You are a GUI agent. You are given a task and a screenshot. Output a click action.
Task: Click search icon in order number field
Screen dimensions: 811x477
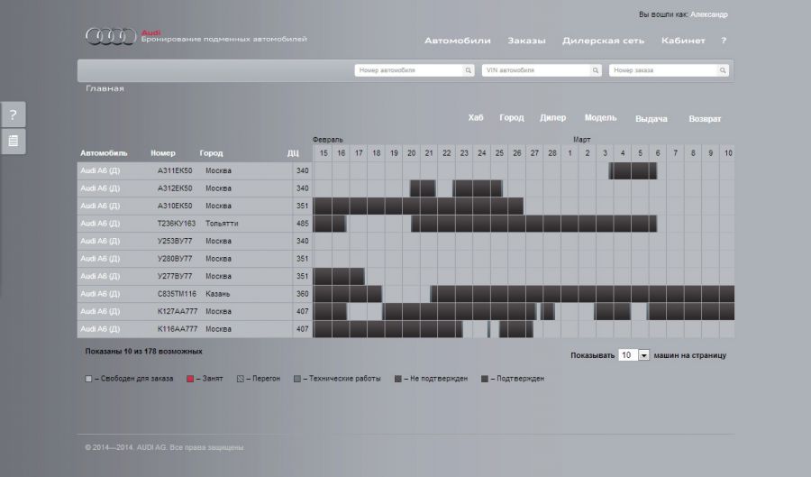pos(723,70)
